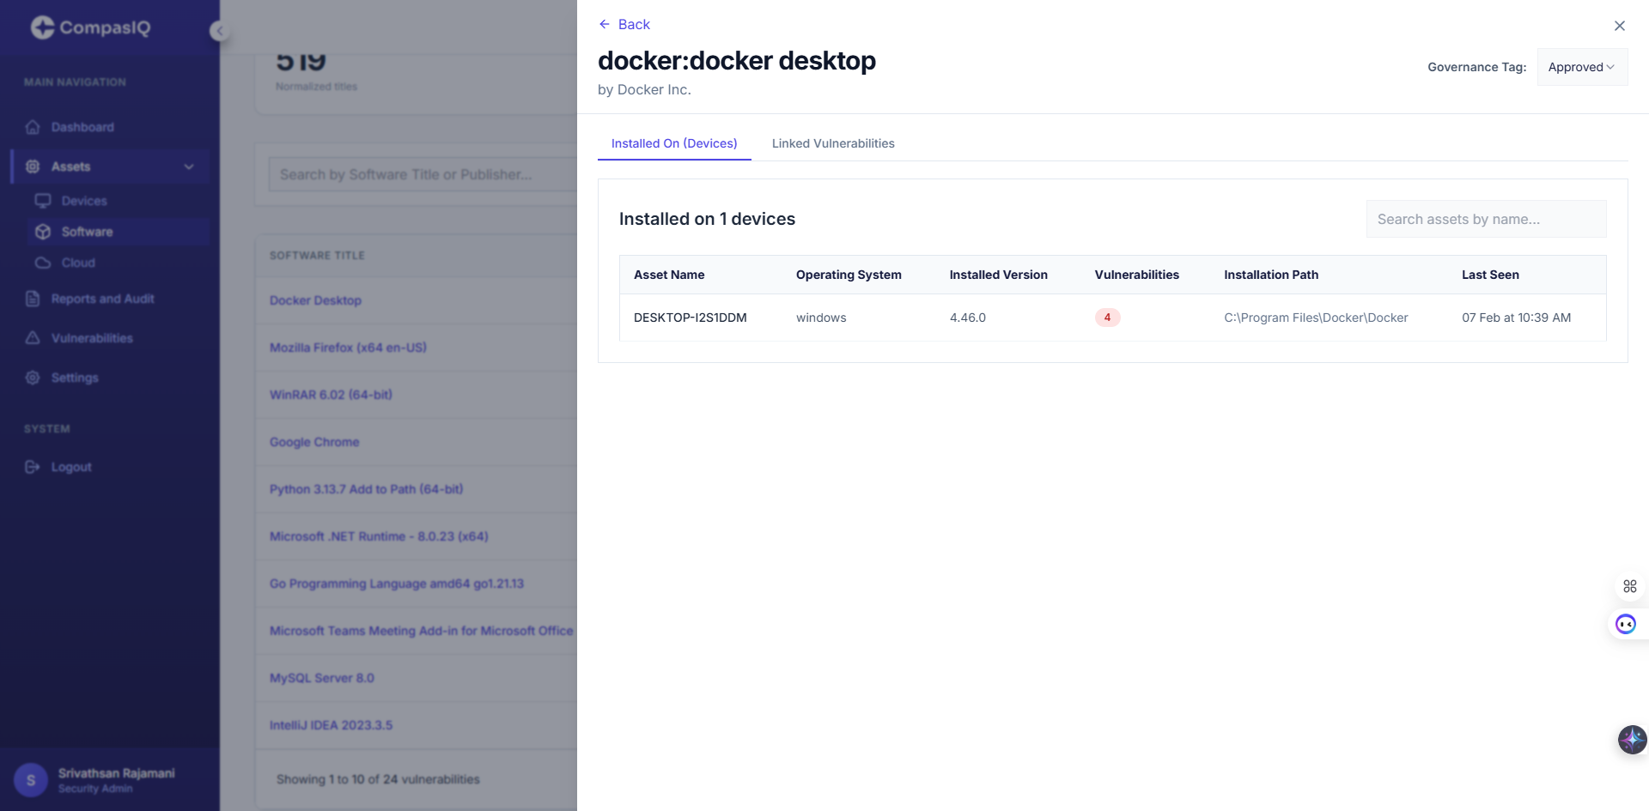Image resolution: width=1649 pixels, height=811 pixels.
Task: Open Mozilla Firefox (x64 en-US) link
Action: [348, 348]
